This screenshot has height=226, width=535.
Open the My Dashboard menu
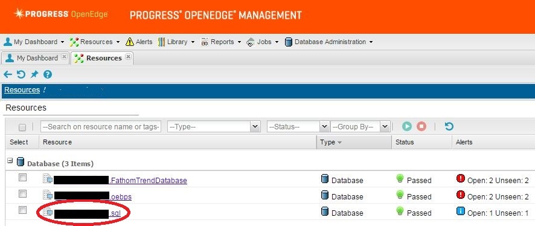click(x=34, y=42)
